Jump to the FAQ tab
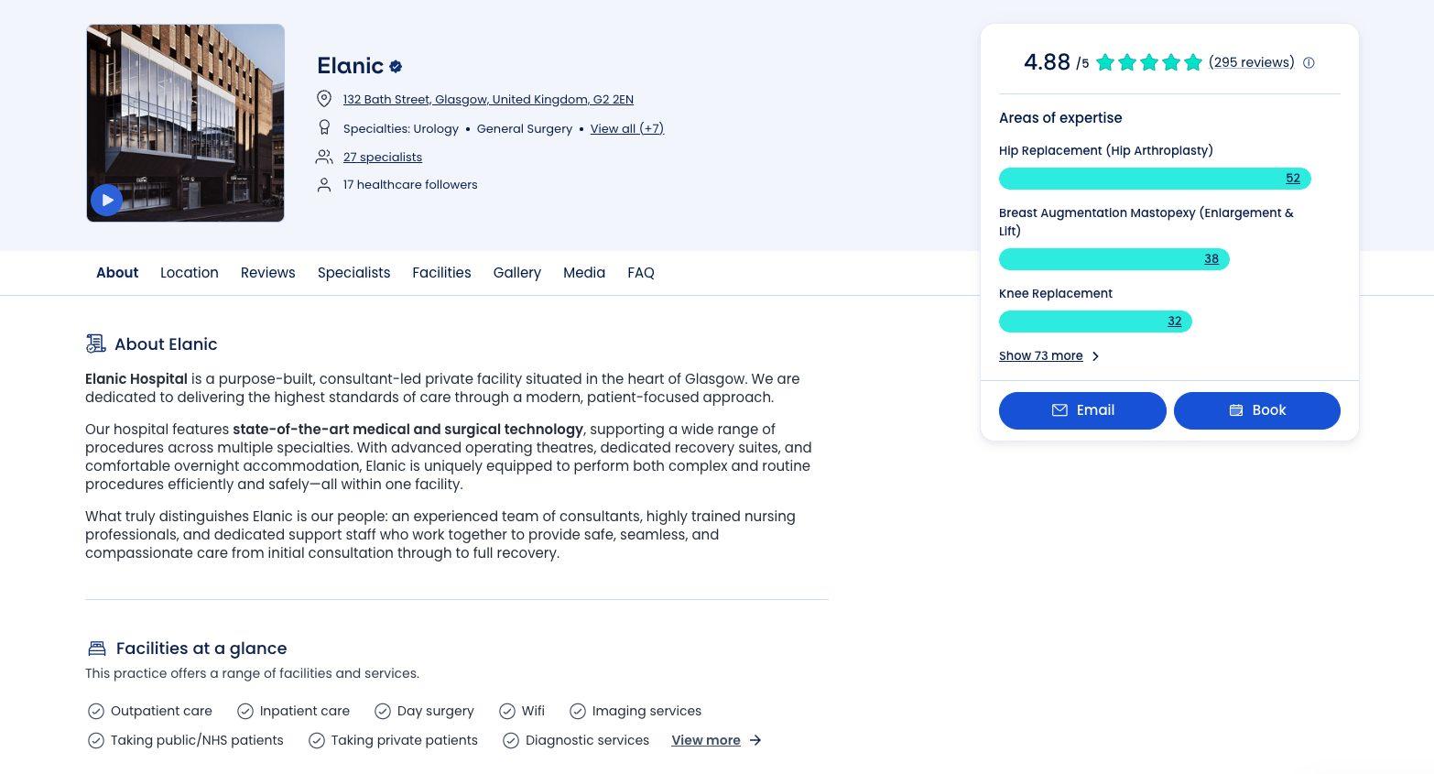Image resolution: width=1434 pixels, height=774 pixels. pyautogui.click(x=641, y=273)
